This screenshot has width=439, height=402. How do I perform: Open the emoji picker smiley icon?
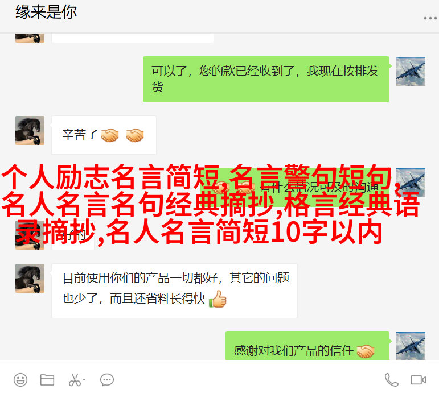click(20, 380)
